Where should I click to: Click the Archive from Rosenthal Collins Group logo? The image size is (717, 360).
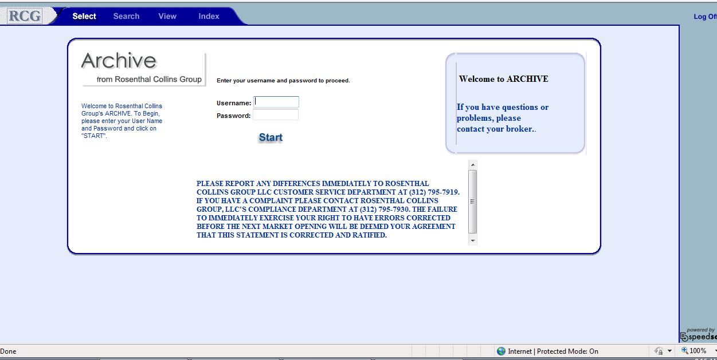coord(143,69)
